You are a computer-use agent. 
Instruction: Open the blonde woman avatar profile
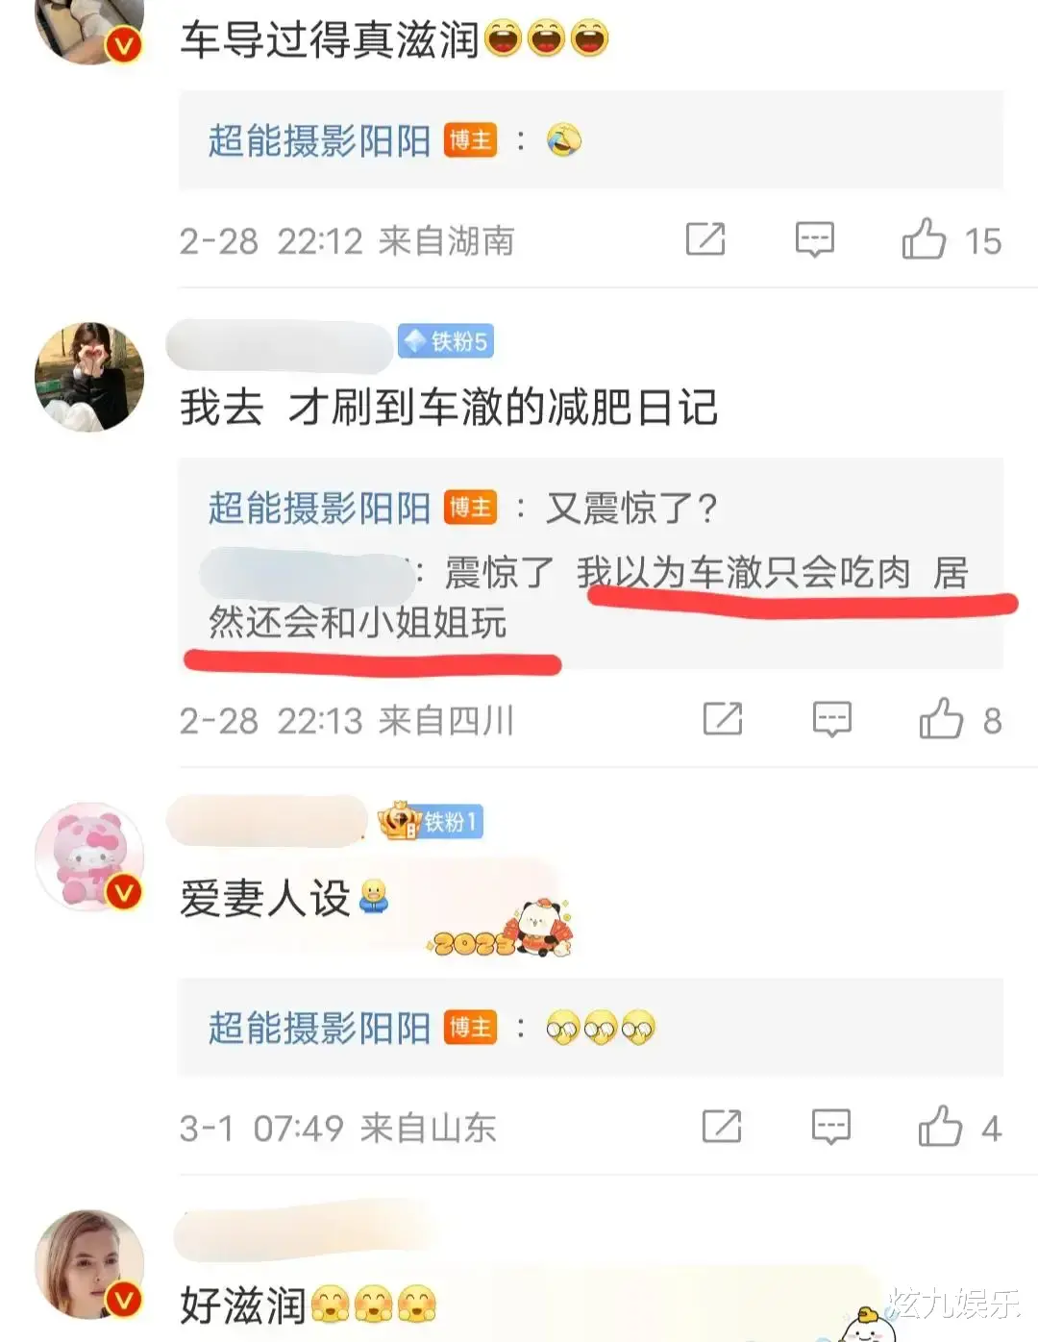[89, 1264]
